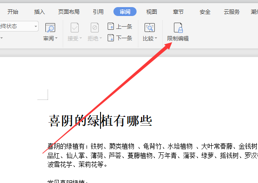258x183 pixels.
Task: Go to the 安全 tab
Action: (205, 12)
